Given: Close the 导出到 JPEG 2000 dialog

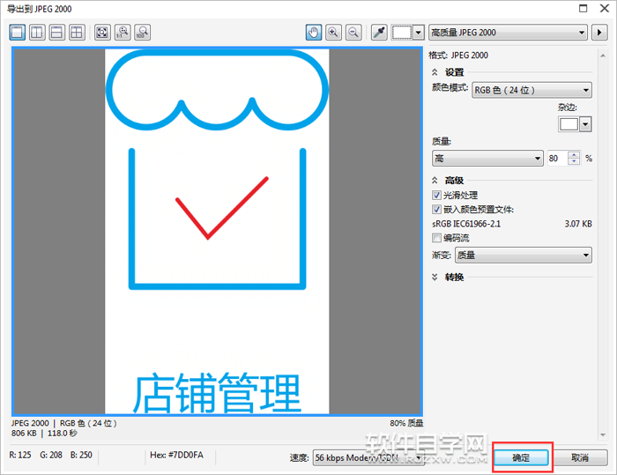Looking at the screenshot, I should tap(605, 8).
